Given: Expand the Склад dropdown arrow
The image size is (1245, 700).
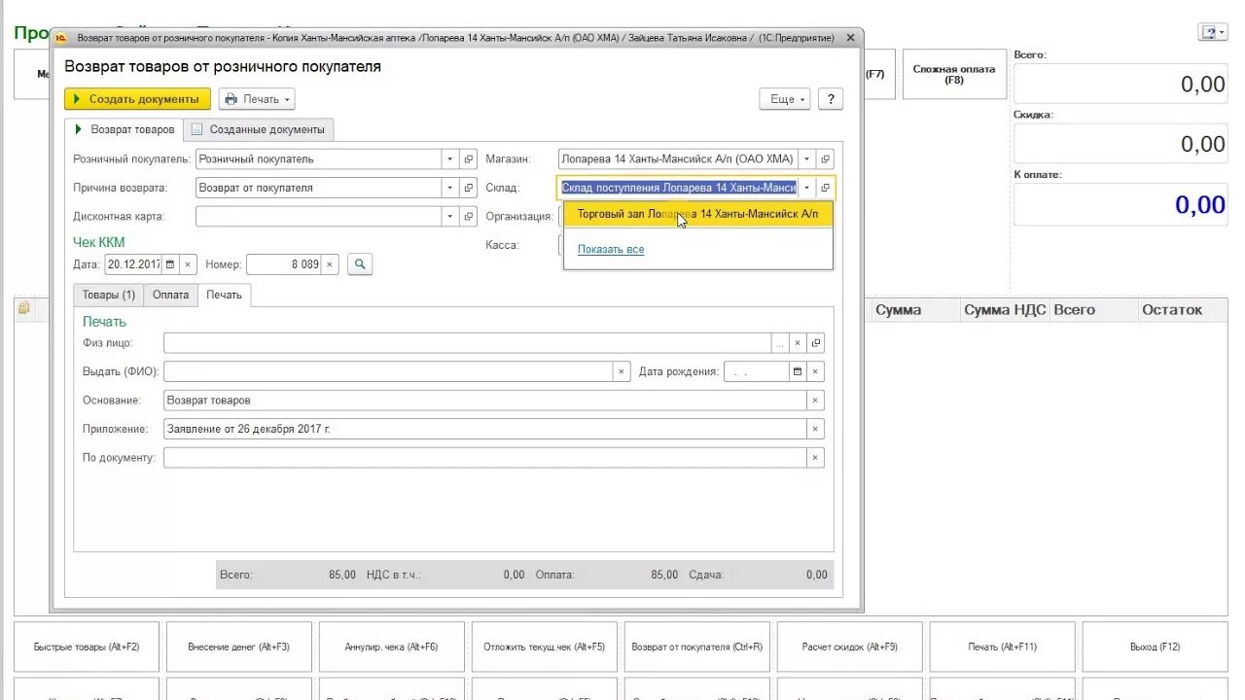Looking at the screenshot, I should click(806, 188).
